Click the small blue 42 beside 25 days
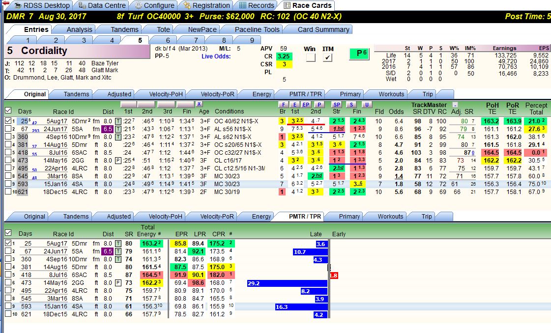The width and height of the screenshot is (551, 333). tap(34, 123)
